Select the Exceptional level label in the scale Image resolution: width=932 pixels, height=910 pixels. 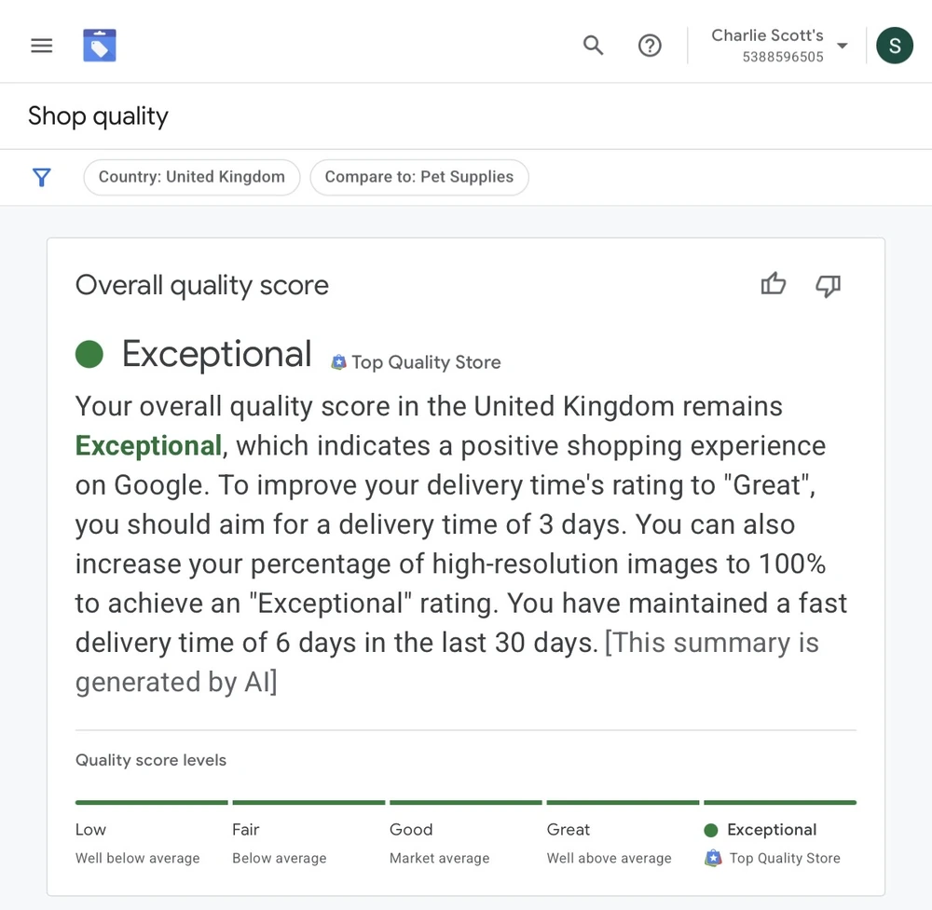(x=772, y=829)
